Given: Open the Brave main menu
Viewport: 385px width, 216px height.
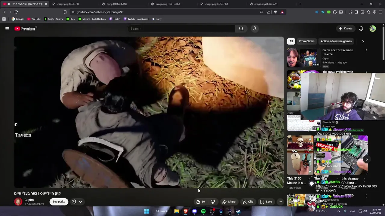Looking at the screenshot, I should click(x=381, y=12).
